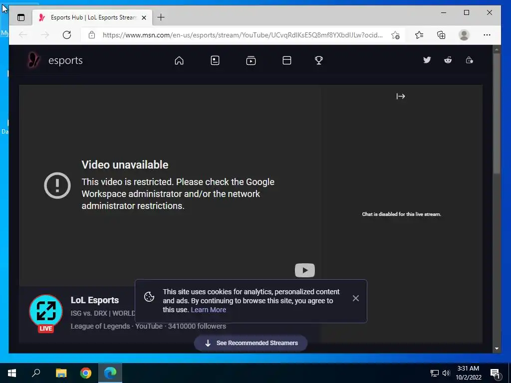Open a new browser tab

[161, 17]
